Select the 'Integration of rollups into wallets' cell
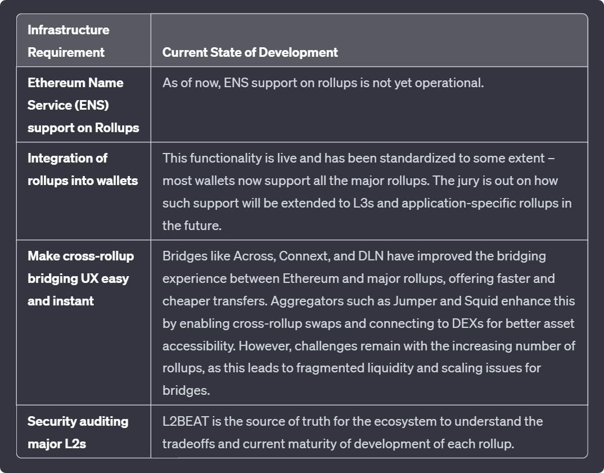604x473 pixels. click(83, 169)
